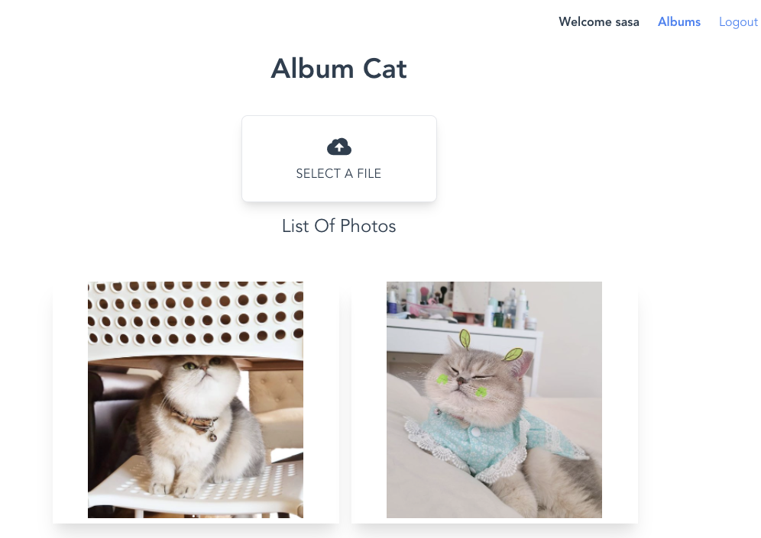
Task: Open the cat under white chair photo
Action: 196,400
